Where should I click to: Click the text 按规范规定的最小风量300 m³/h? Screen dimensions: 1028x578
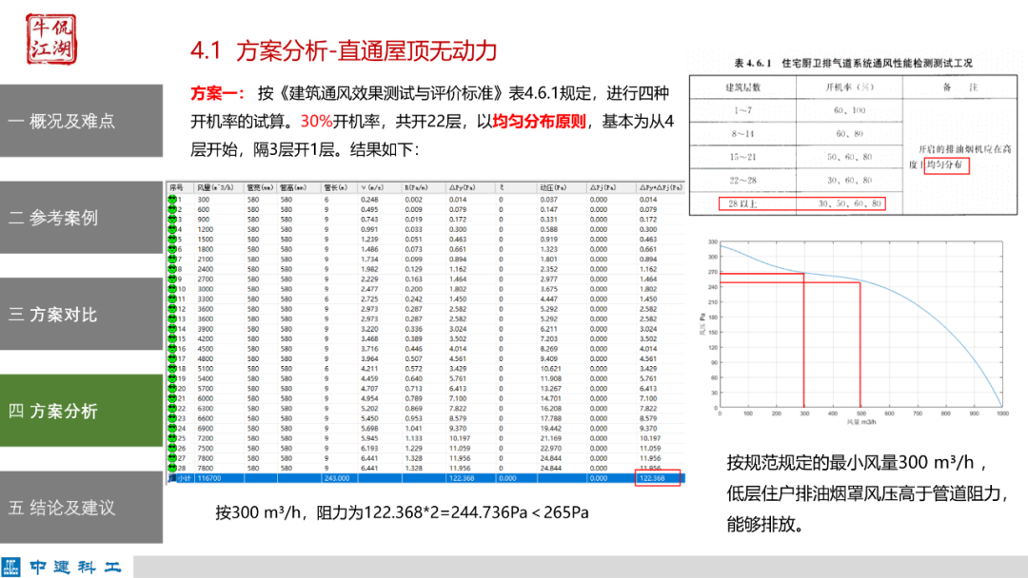(850, 463)
